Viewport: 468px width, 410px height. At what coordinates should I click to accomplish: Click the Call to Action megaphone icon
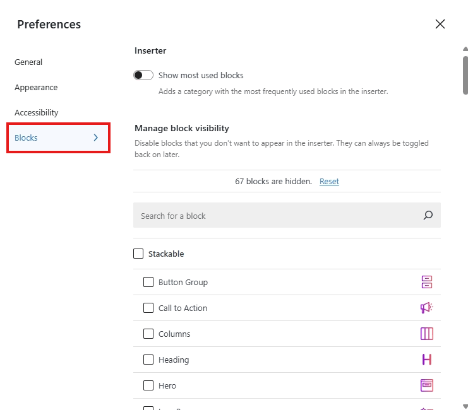coord(427,308)
